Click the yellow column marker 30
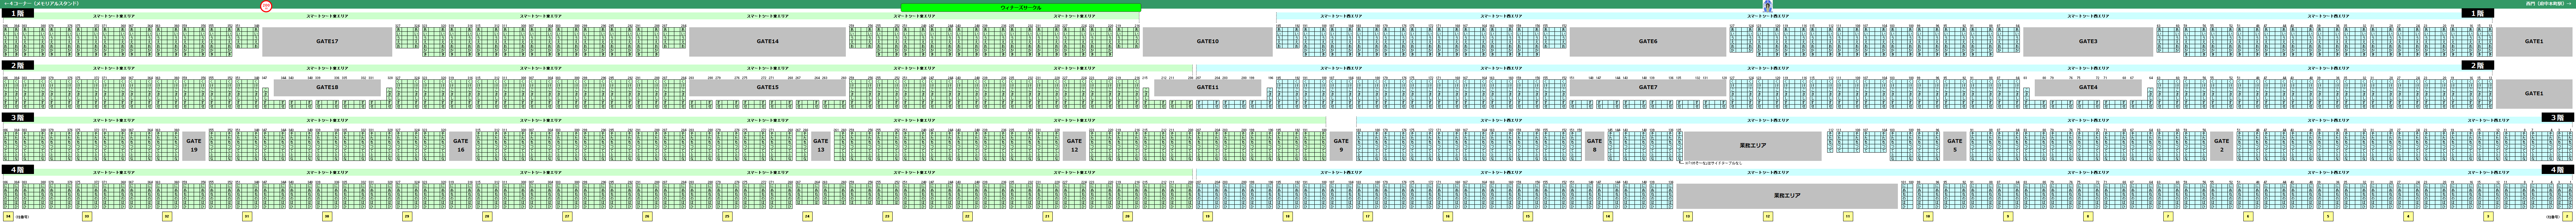Image resolution: width=2576 pixels, height=223 pixels. [327, 216]
